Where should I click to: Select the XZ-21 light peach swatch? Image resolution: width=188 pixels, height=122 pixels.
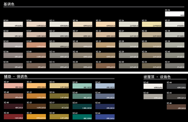click(105, 24)
